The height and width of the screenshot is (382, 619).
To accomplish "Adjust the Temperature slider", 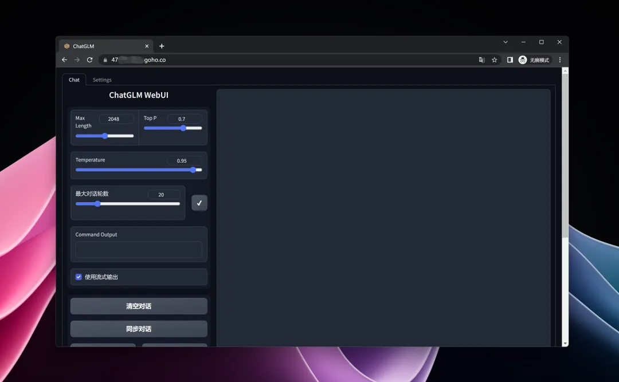I will click(x=139, y=170).
